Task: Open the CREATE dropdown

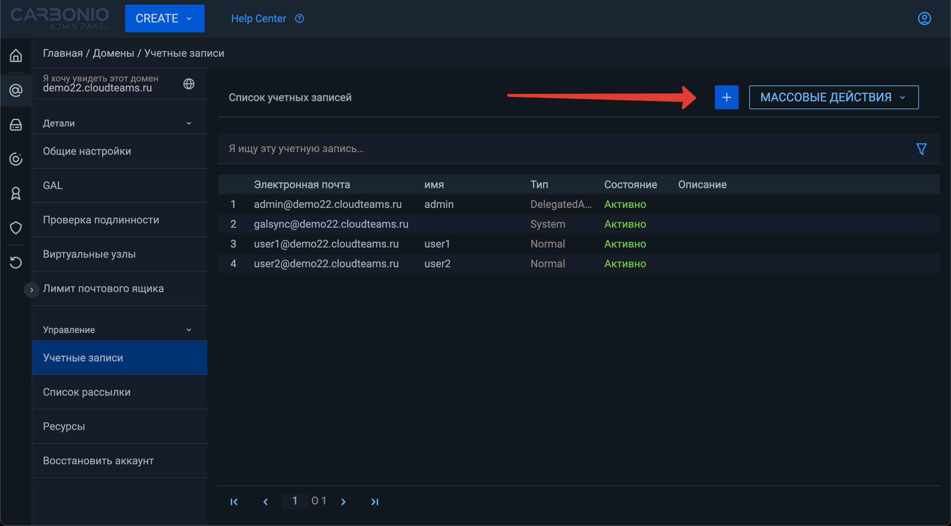Action: (x=165, y=18)
